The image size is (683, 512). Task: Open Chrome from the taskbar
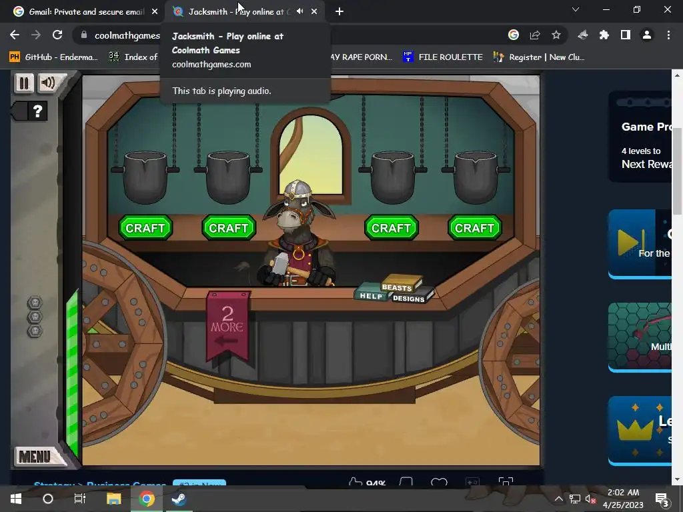[147, 499]
